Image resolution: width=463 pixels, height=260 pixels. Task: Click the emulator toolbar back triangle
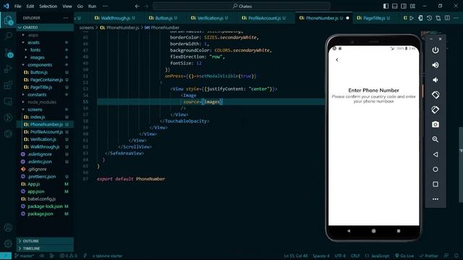(436, 154)
